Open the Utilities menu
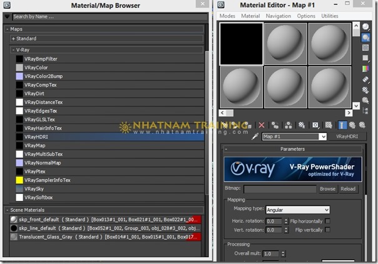The width and height of the screenshot is (378, 264). point(330,16)
